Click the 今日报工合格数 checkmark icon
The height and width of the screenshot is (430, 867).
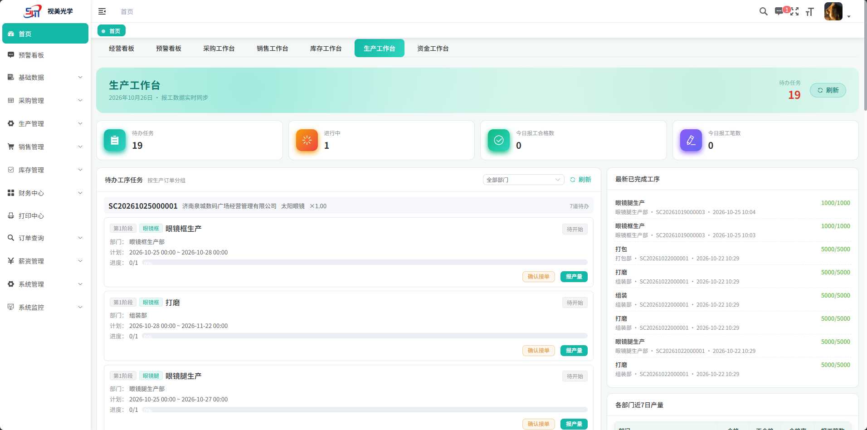pos(499,140)
